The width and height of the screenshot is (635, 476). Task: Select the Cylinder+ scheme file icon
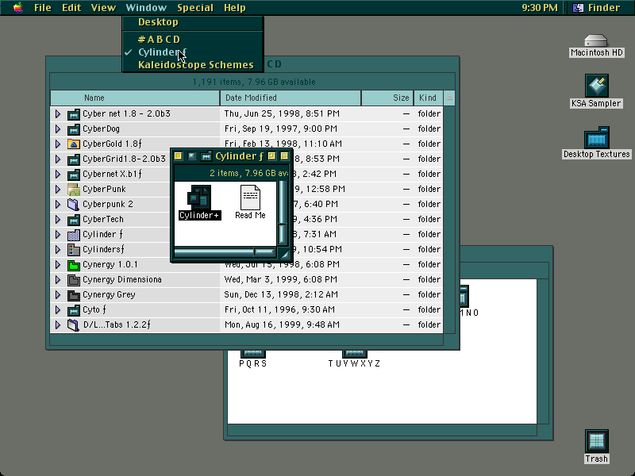pyautogui.click(x=199, y=197)
